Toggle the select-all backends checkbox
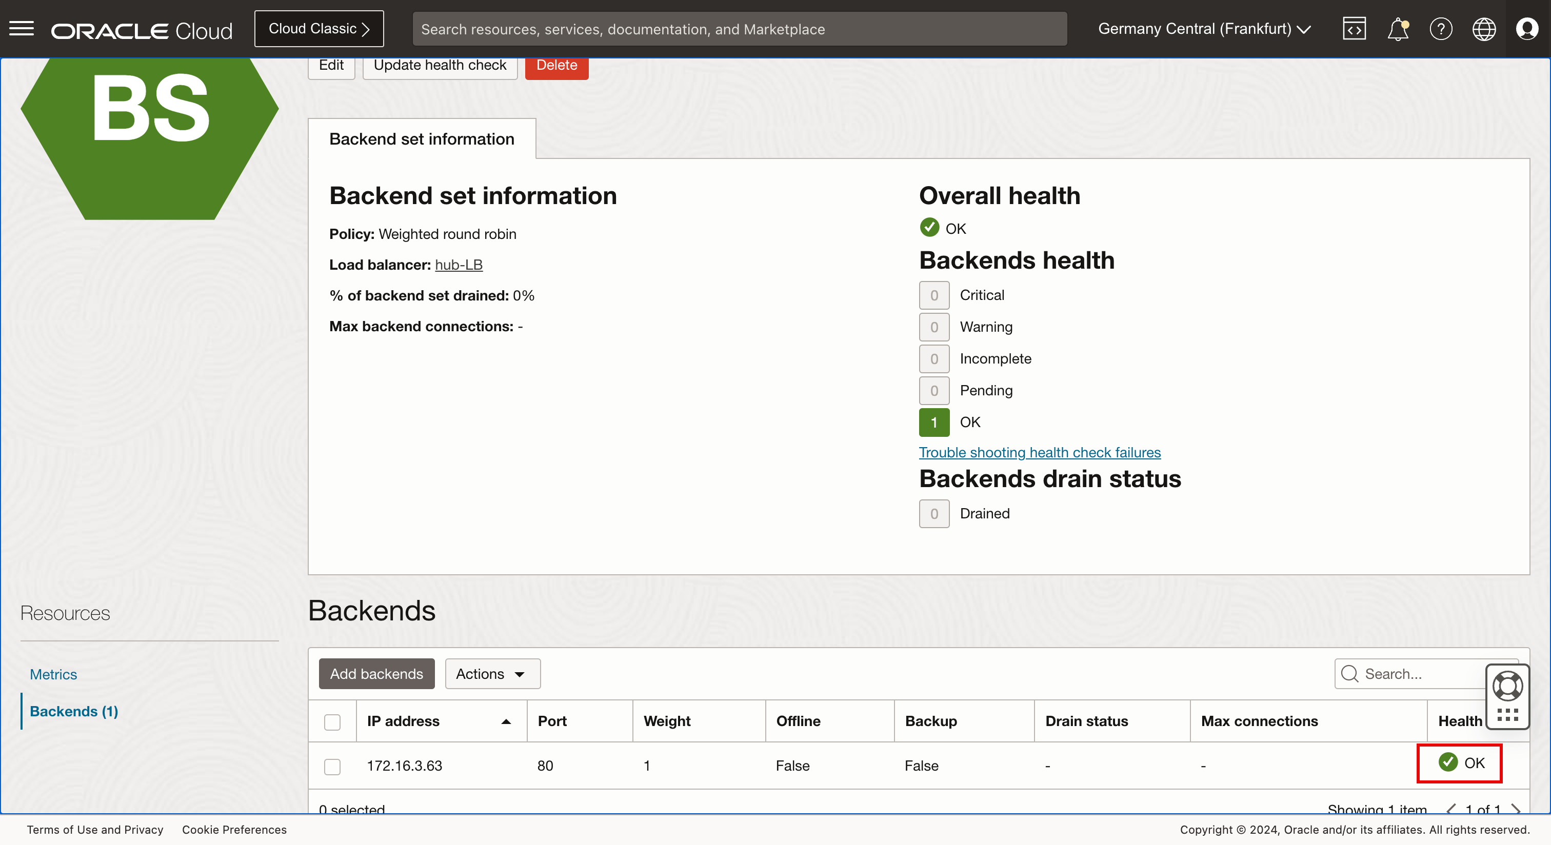Viewport: 1551px width, 845px height. tap(332, 721)
